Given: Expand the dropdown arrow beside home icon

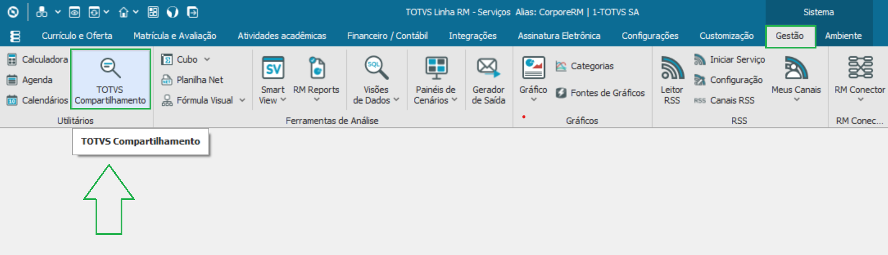Looking at the screenshot, I should point(136,12).
